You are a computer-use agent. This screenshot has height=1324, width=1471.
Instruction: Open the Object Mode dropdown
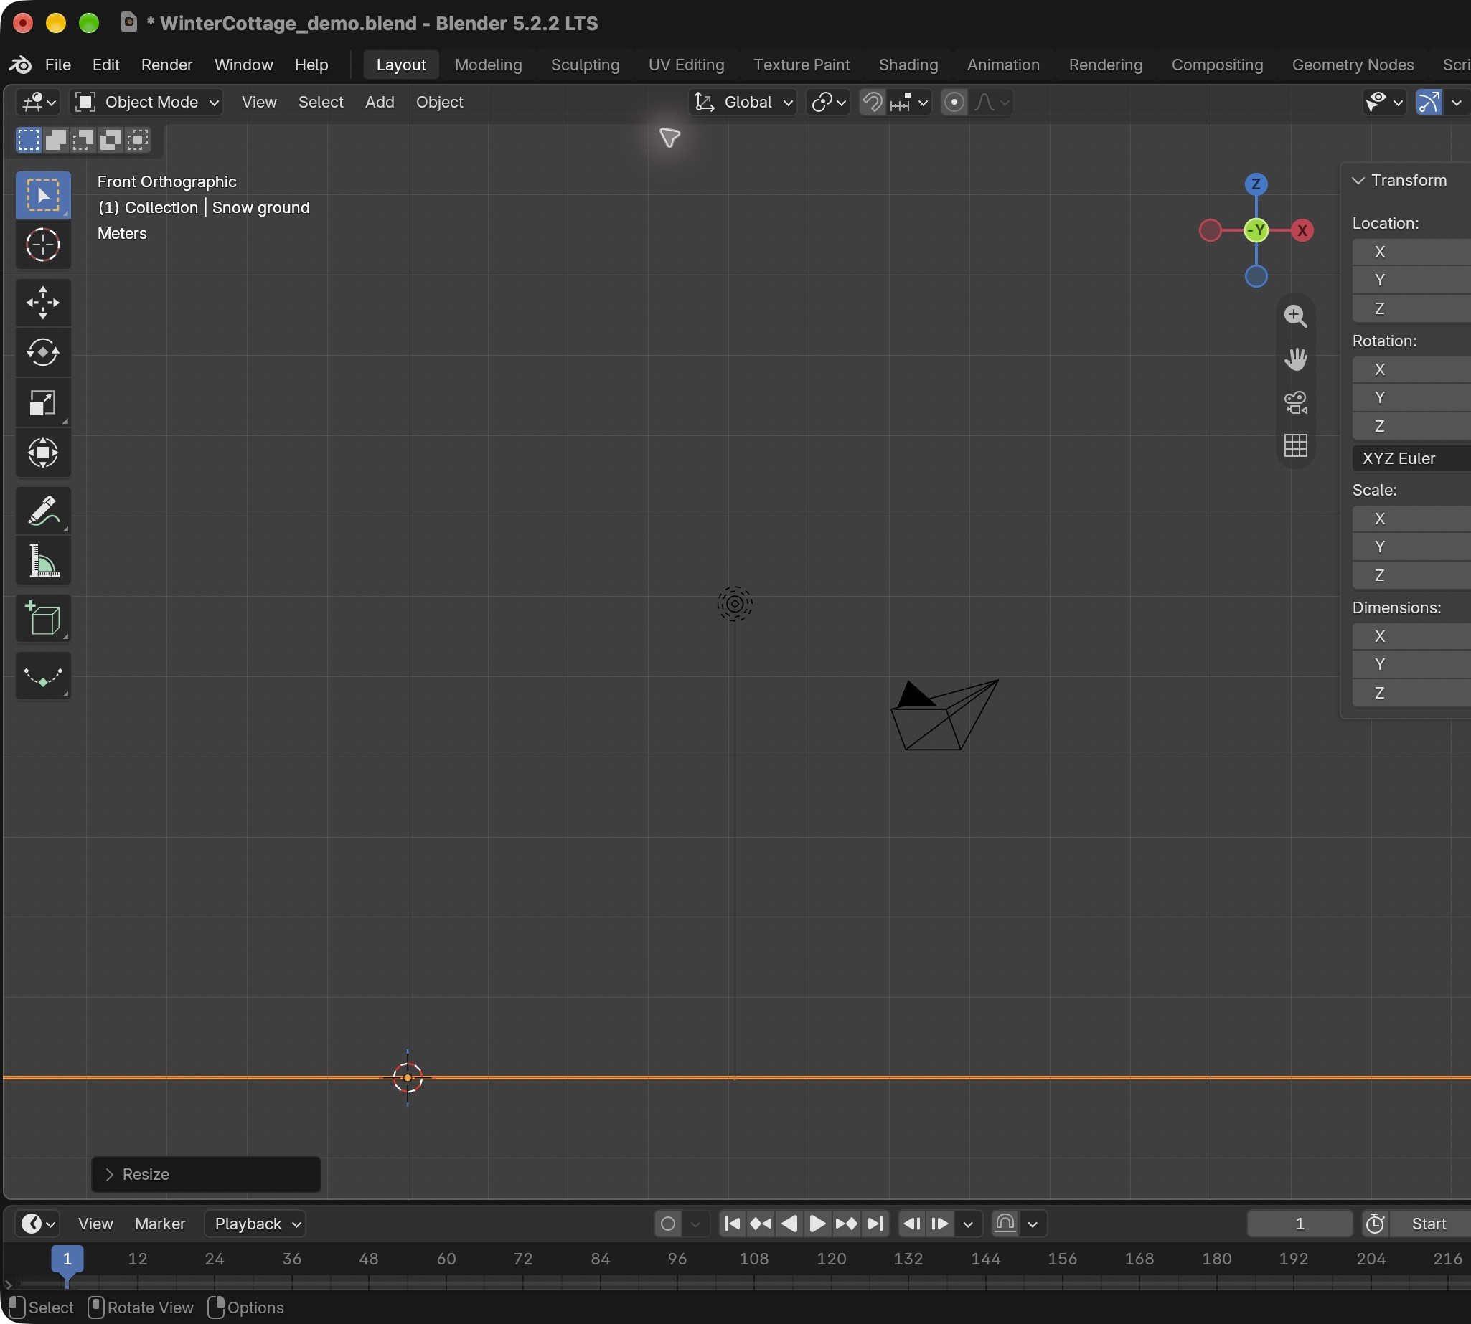click(x=146, y=103)
